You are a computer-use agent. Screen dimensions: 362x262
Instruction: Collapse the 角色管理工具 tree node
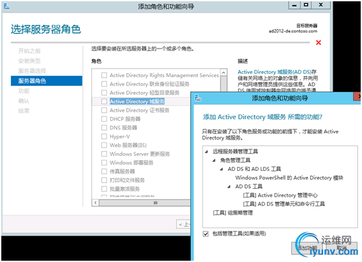click(x=214, y=160)
